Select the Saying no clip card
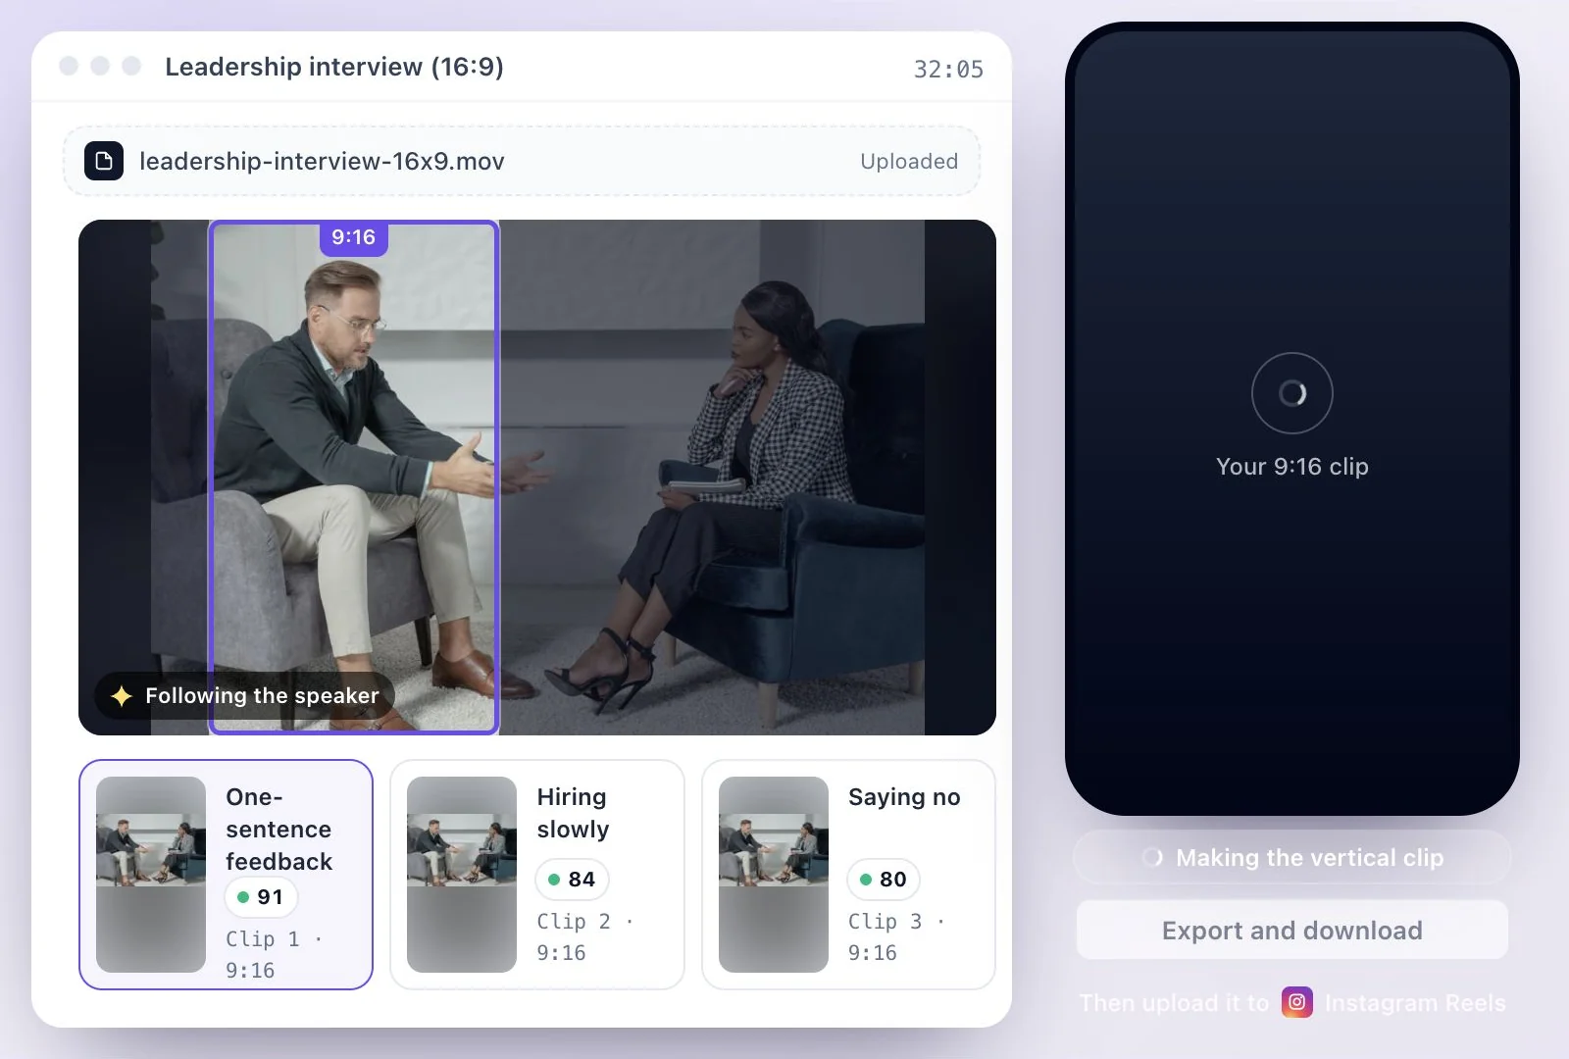Image resolution: width=1569 pixels, height=1059 pixels. 849,875
